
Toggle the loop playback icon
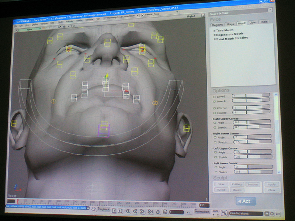[x=157, y=211]
